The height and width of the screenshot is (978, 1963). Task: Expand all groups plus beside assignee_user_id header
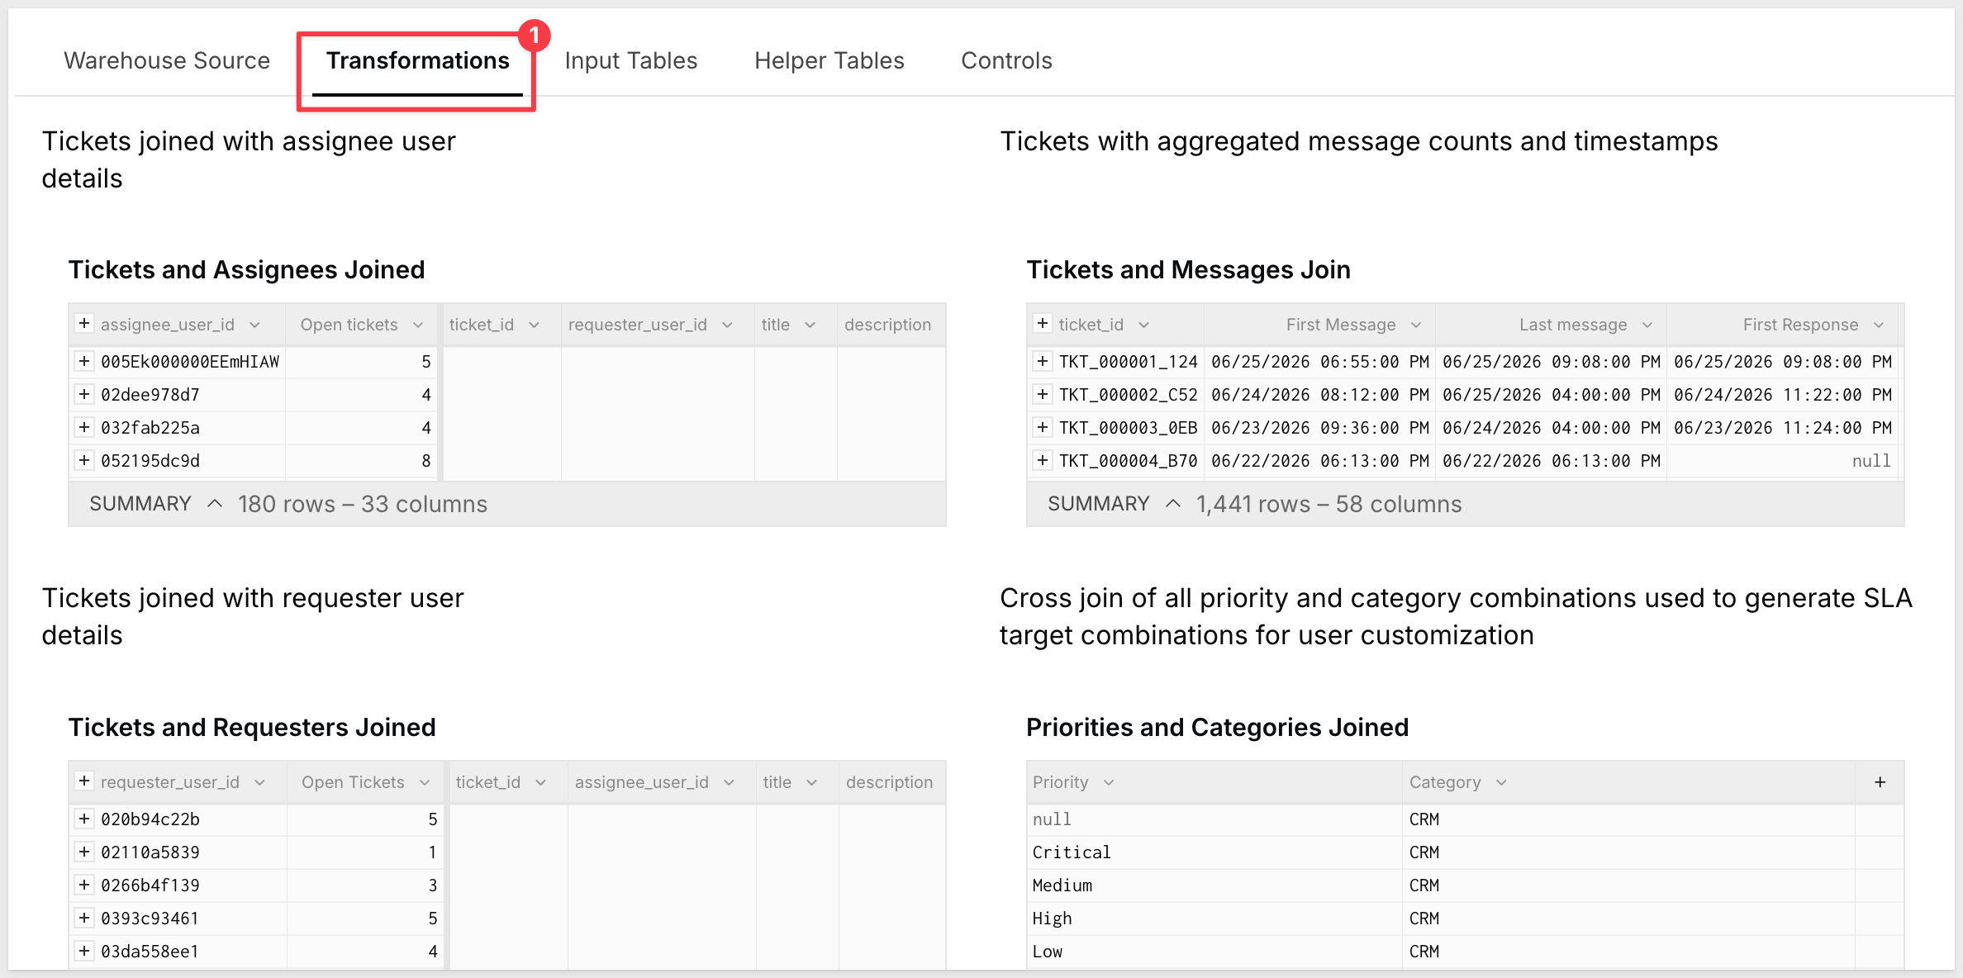(83, 324)
